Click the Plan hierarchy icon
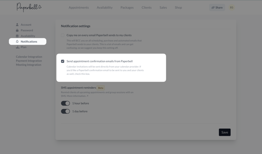Viewport: 262px width, 154px height. tap(17, 47)
